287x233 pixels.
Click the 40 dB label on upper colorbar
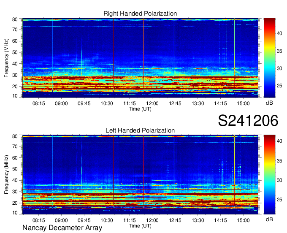[279, 33]
